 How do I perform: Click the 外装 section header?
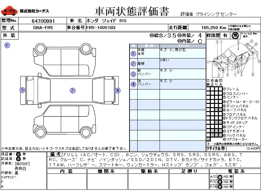(9, 36)
